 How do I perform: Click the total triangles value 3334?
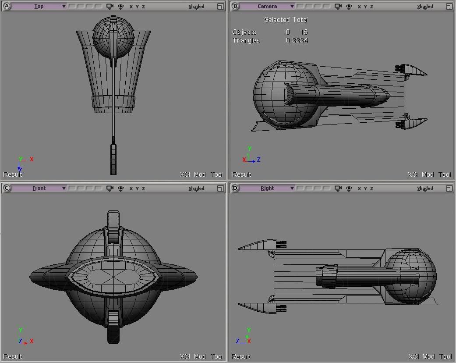pyautogui.click(x=300, y=40)
